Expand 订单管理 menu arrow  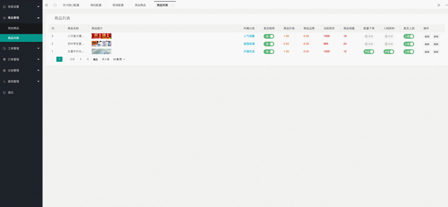38,60
